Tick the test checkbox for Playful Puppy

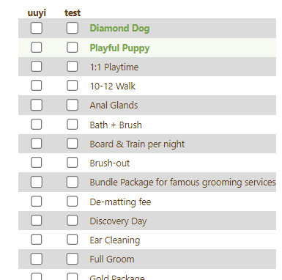(73, 48)
